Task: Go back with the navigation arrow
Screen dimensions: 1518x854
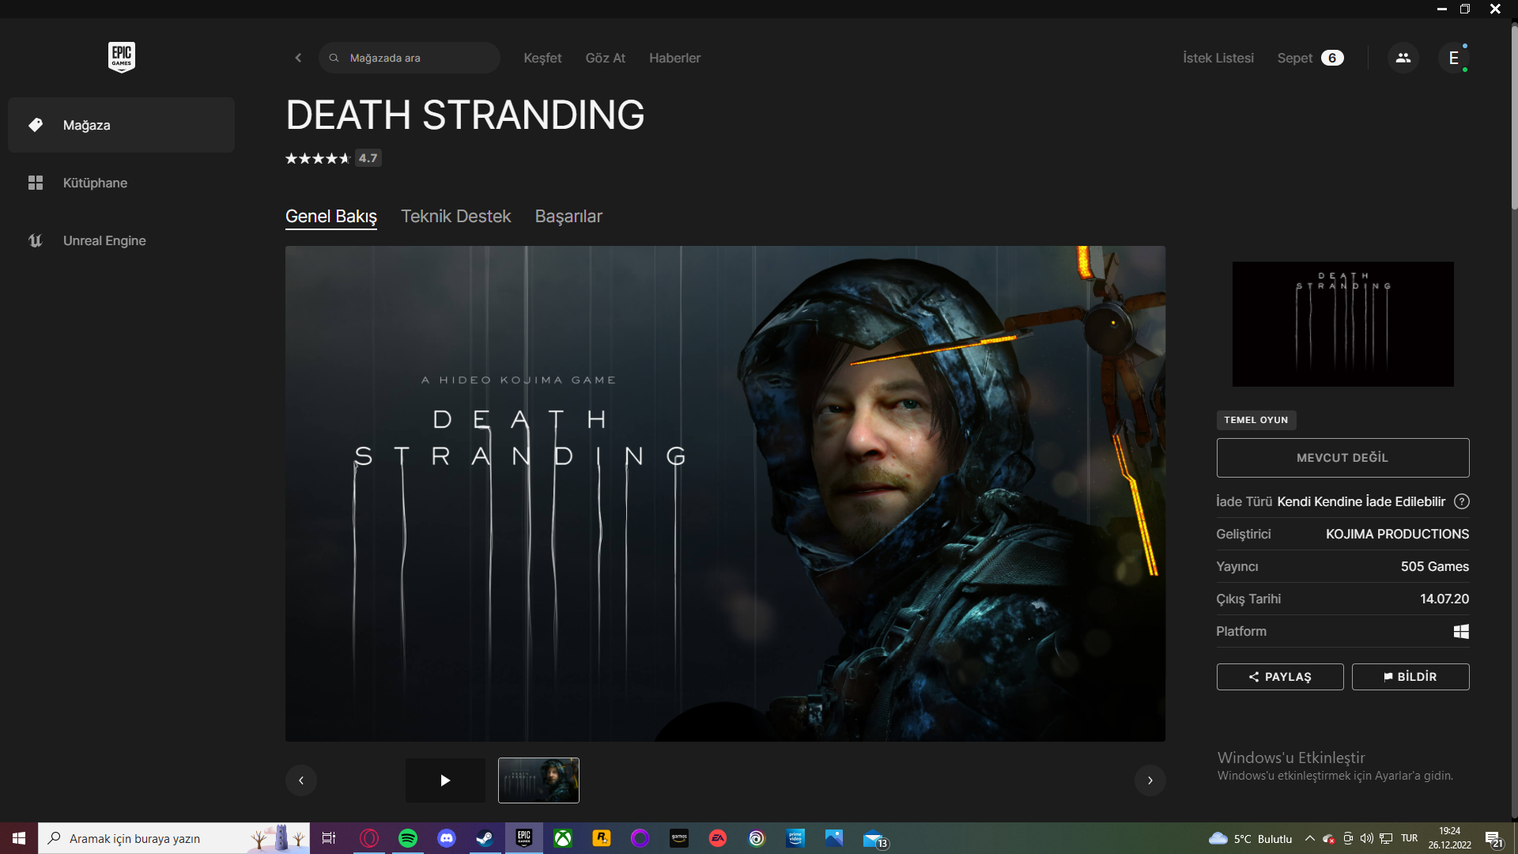Action: coord(298,58)
